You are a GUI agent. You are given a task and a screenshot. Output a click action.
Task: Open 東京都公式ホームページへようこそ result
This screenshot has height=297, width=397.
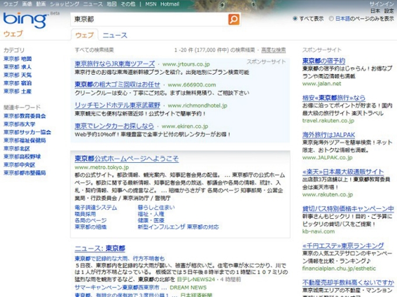pyautogui.click(x=127, y=159)
